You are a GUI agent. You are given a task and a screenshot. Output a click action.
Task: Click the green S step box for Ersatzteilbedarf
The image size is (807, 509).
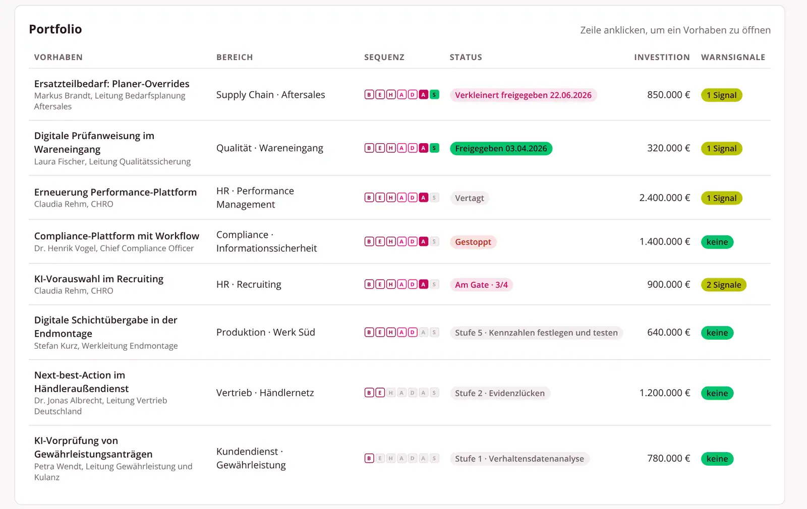click(434, 95)
